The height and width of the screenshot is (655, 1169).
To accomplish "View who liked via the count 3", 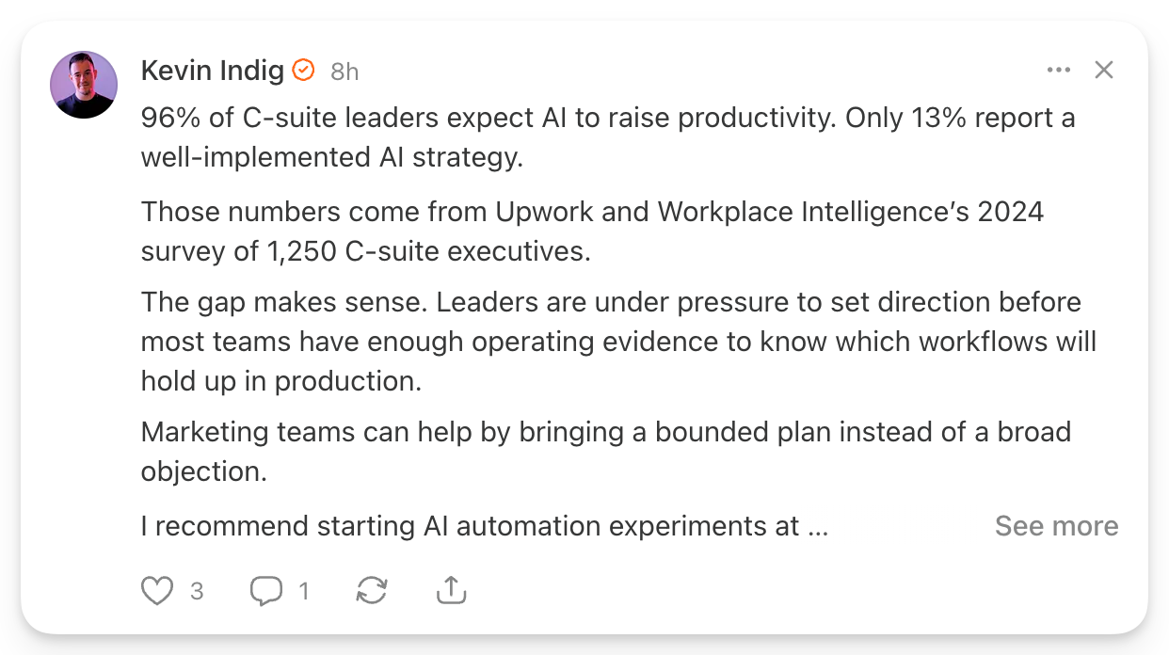I will coord(197,591).
